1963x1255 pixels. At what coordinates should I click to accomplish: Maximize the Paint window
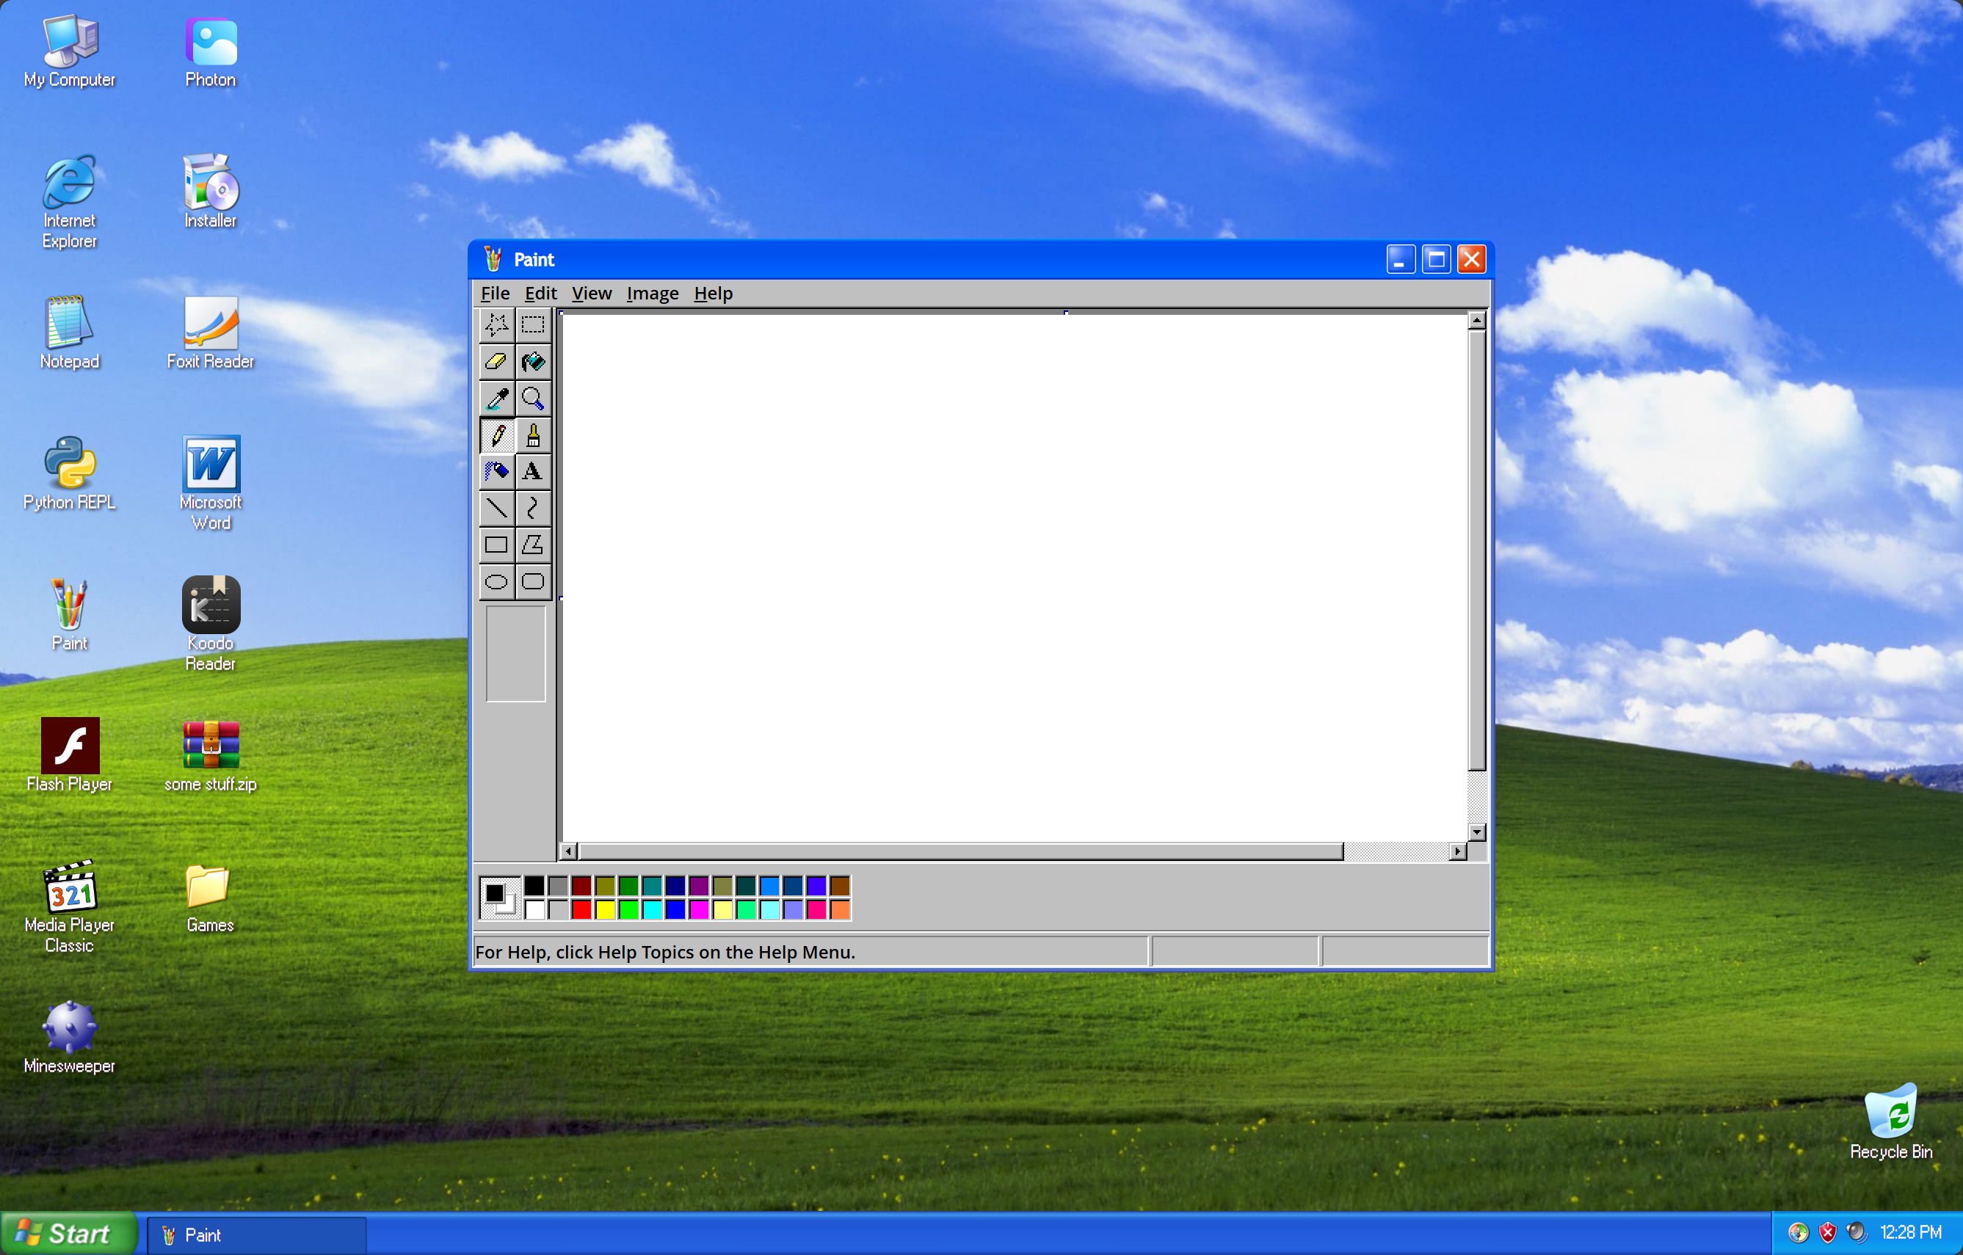pos(1437,260)
